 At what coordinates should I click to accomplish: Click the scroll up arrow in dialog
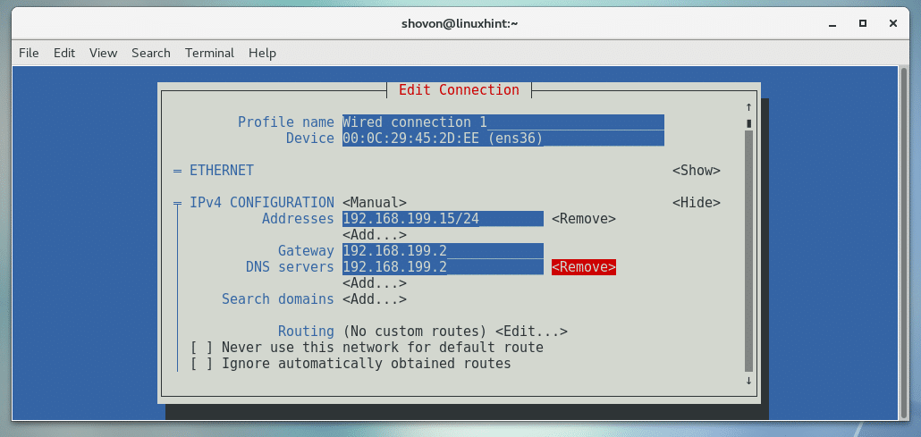tap(748, 107)
